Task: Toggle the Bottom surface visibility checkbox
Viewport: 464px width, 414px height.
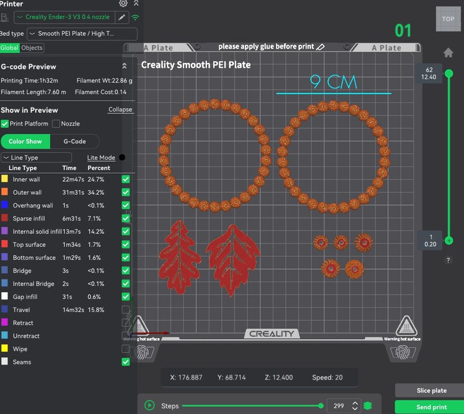Action: 126,257
